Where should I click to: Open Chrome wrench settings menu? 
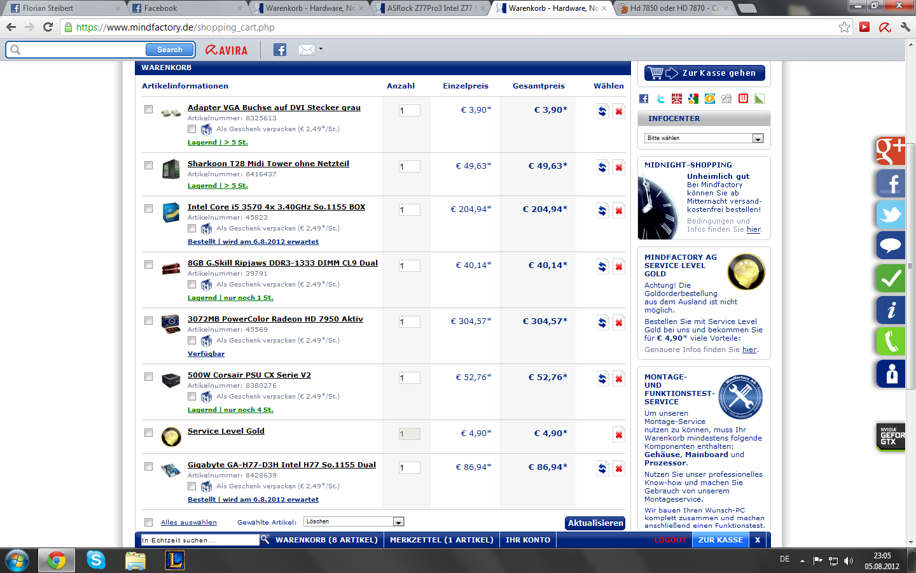coord(905,27)
